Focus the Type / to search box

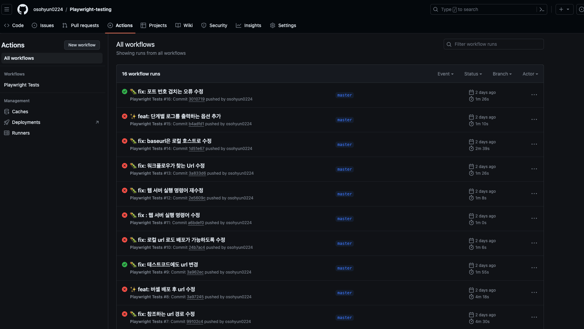pos(488,9)
